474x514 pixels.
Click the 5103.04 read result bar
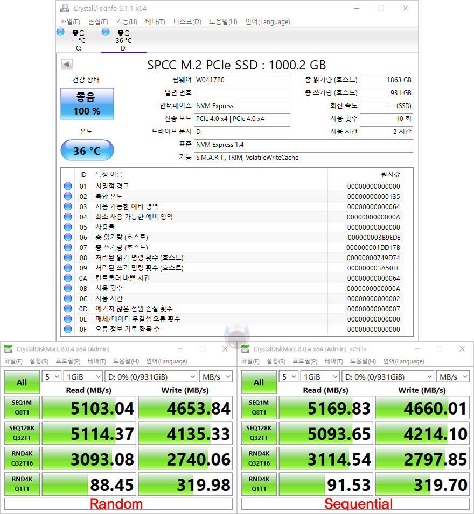pos(89,408)
